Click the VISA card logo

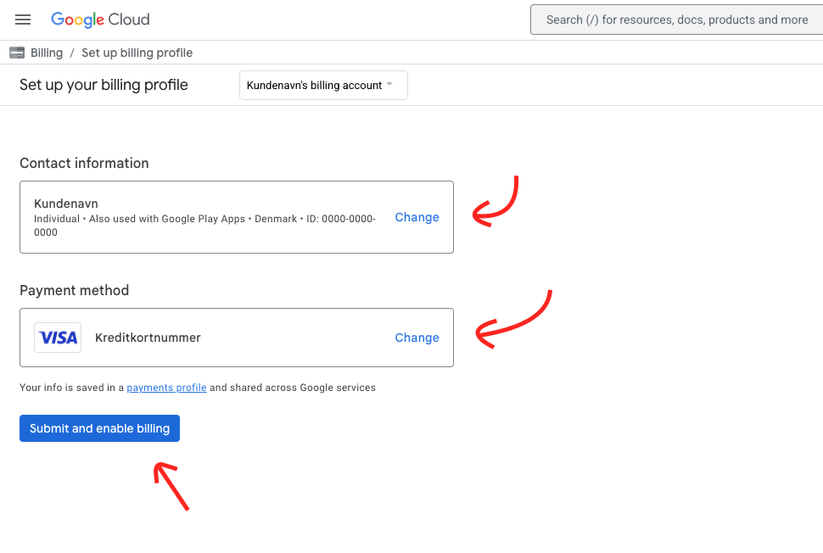point(58,338)
